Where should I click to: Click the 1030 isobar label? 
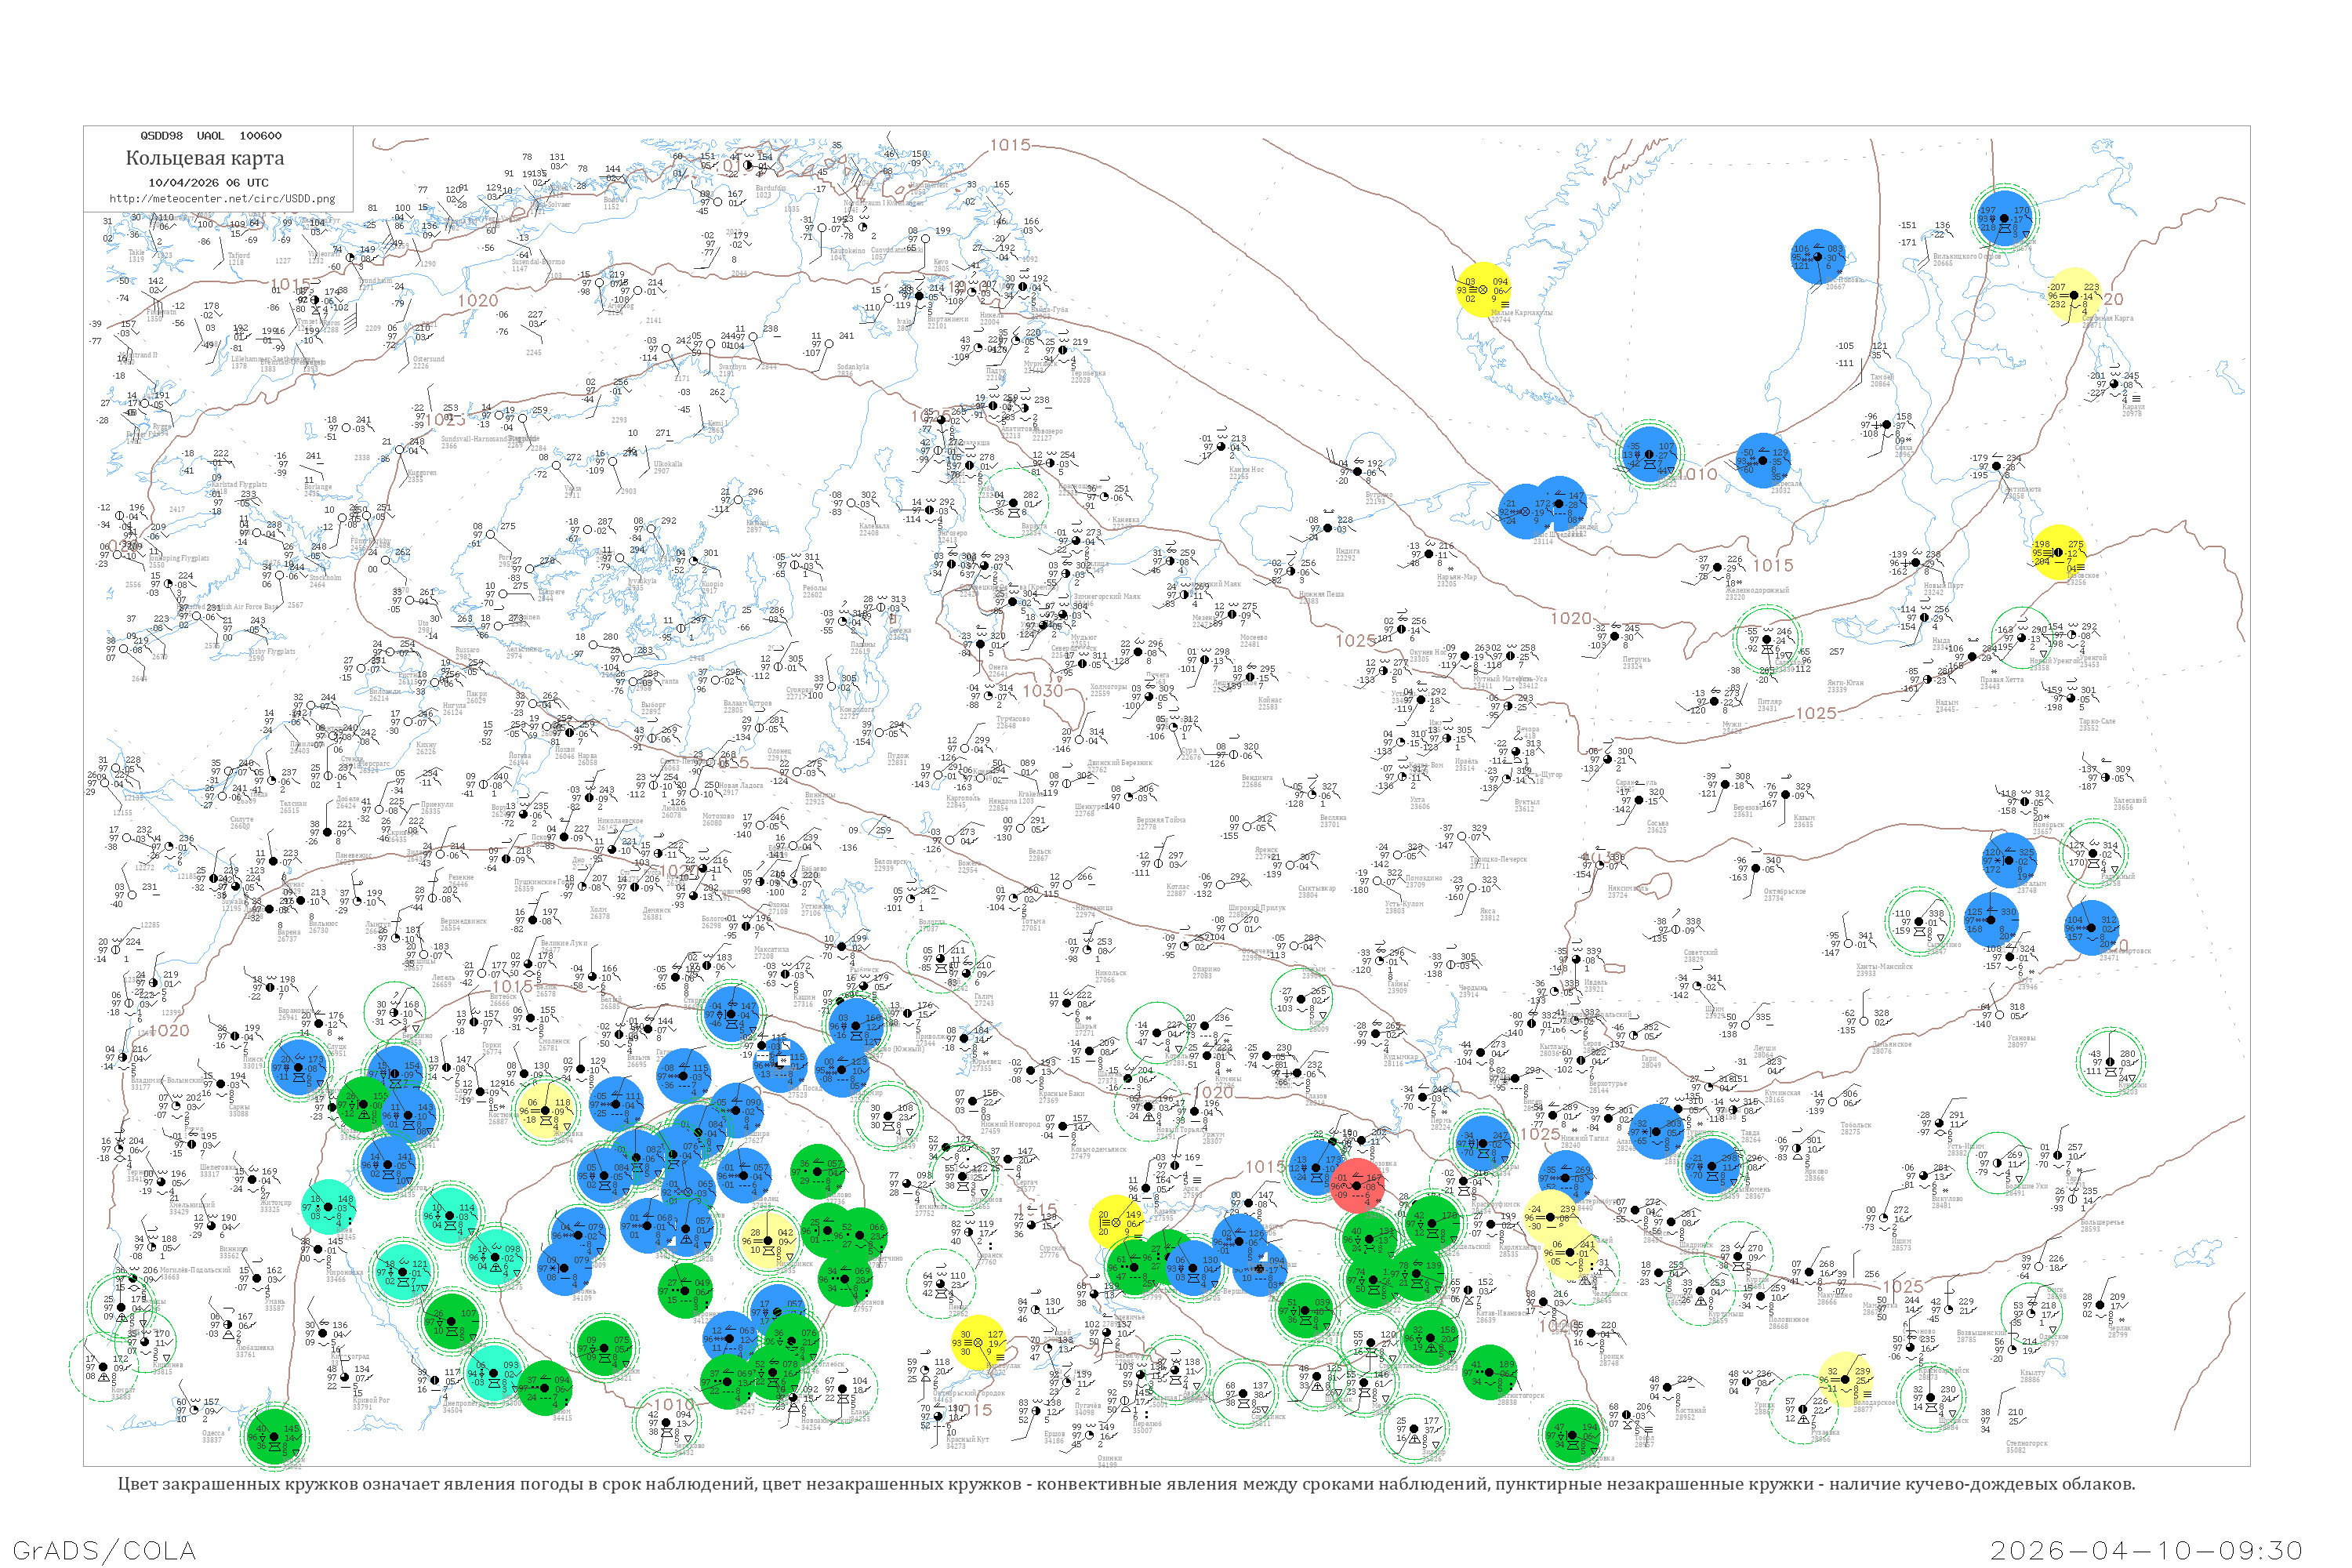1042,691
